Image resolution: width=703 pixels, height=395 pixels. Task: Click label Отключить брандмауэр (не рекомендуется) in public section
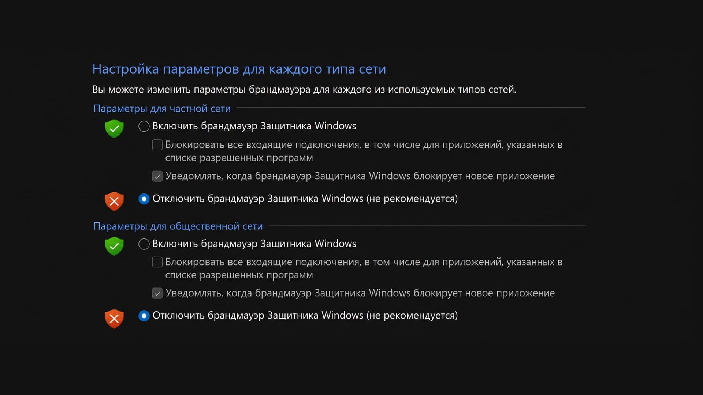click(x=305, y=315)
